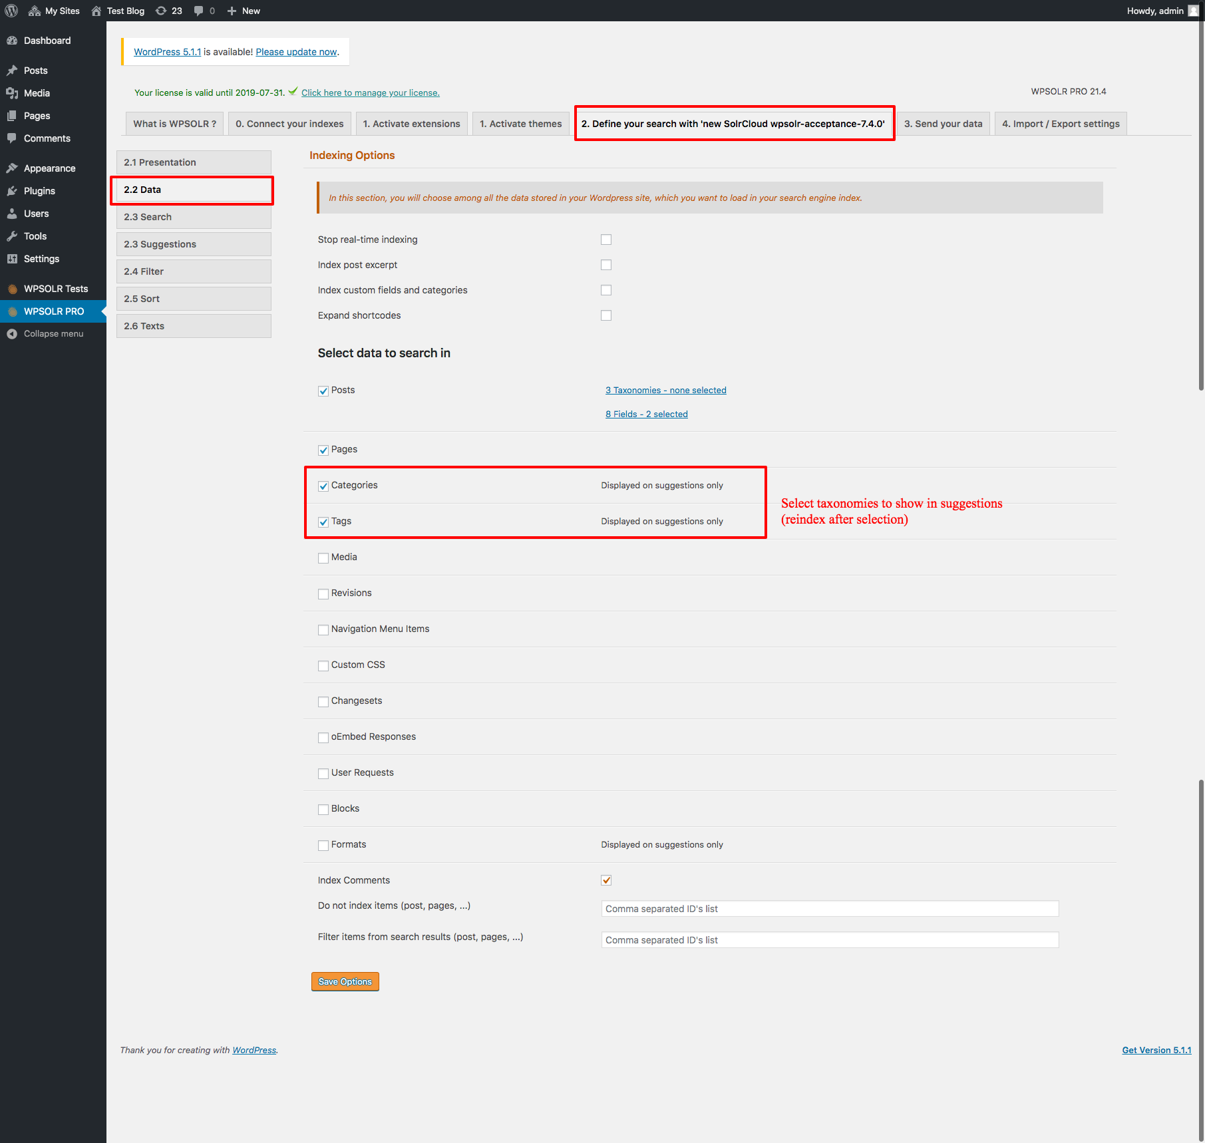The image size is (1205, 1143).
Task: Click here to manage your license link
Action: 370,93
